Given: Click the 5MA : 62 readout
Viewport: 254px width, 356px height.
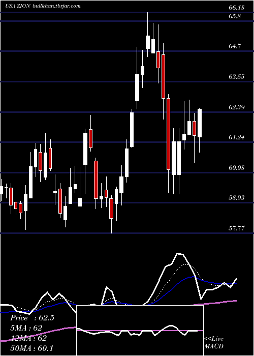Looking at the screenshot, I should (26, 328).
